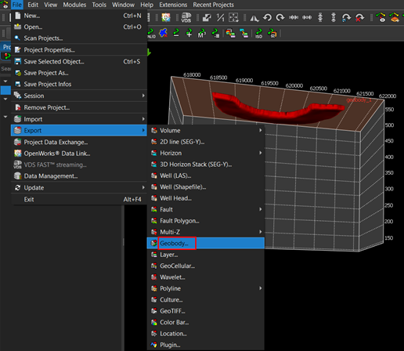Viewport: 404px width, 351px height.
Task: Select Save Selected Object... entry
Action: click(x=79, y=61)
